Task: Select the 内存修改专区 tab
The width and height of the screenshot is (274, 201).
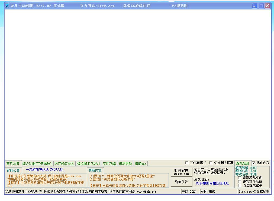Action: 64,164
